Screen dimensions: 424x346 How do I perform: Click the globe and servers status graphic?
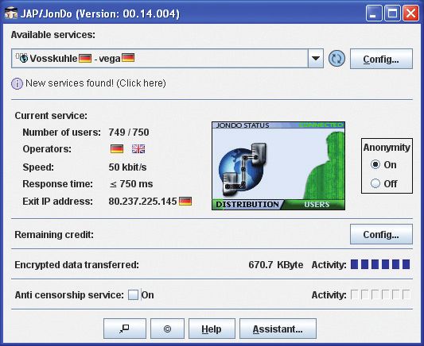coord(243,168)
